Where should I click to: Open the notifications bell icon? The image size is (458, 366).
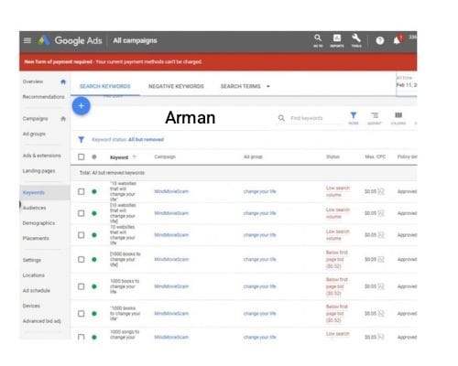pos(397,40)
